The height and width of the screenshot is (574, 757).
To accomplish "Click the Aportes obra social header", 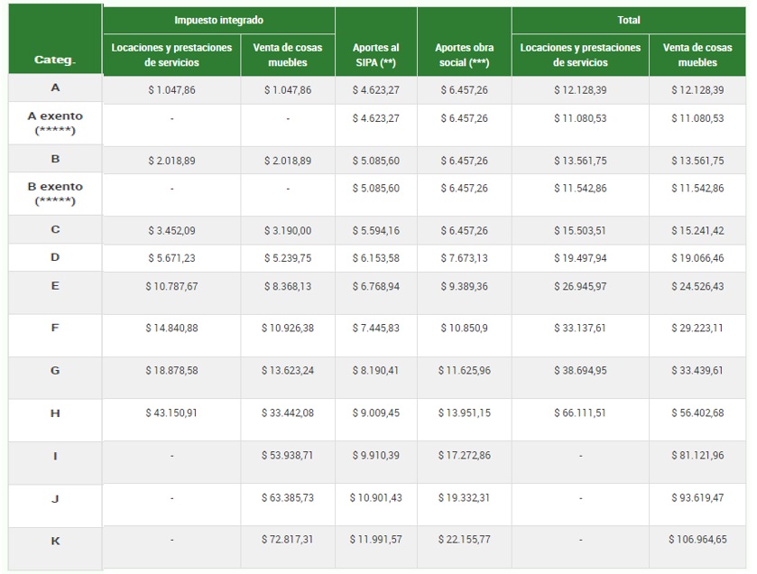I will pyautogui.click(x=464, y=54).
